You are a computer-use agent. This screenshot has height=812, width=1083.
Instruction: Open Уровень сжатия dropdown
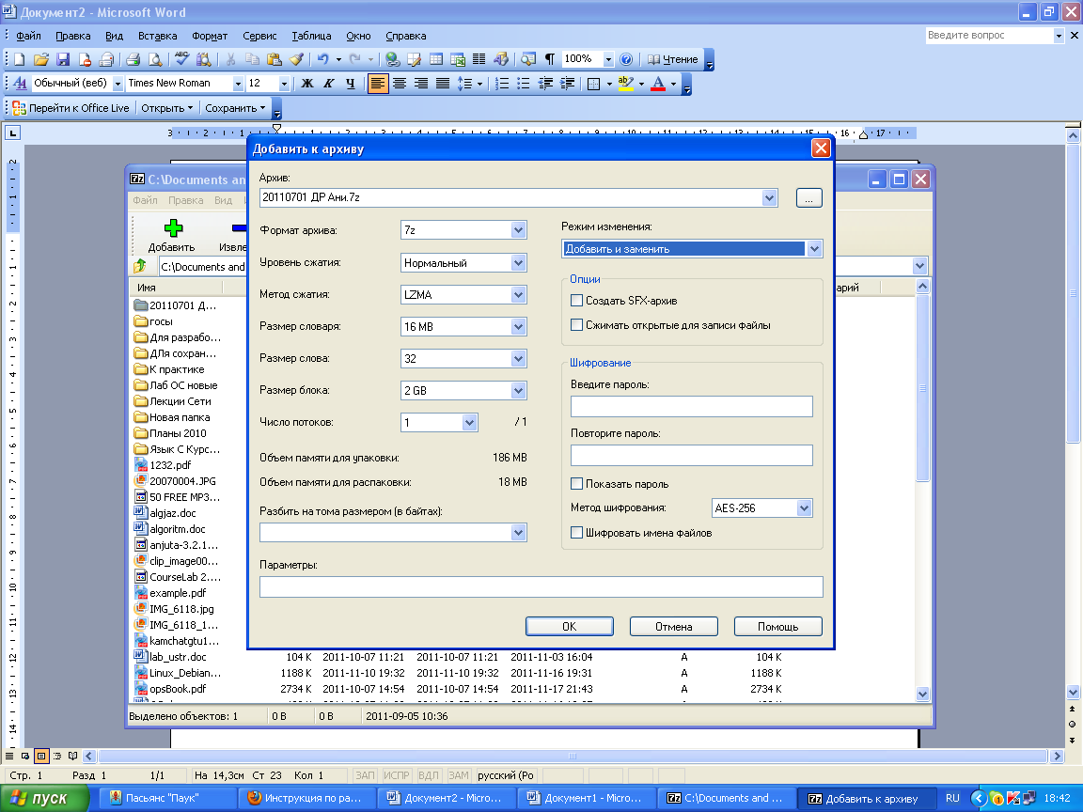(x=519, y=262)
